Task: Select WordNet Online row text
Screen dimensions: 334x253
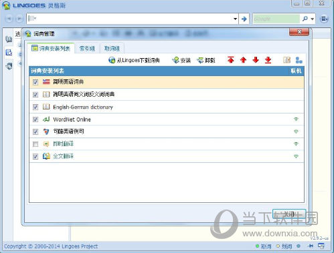Action: point(72,119)
